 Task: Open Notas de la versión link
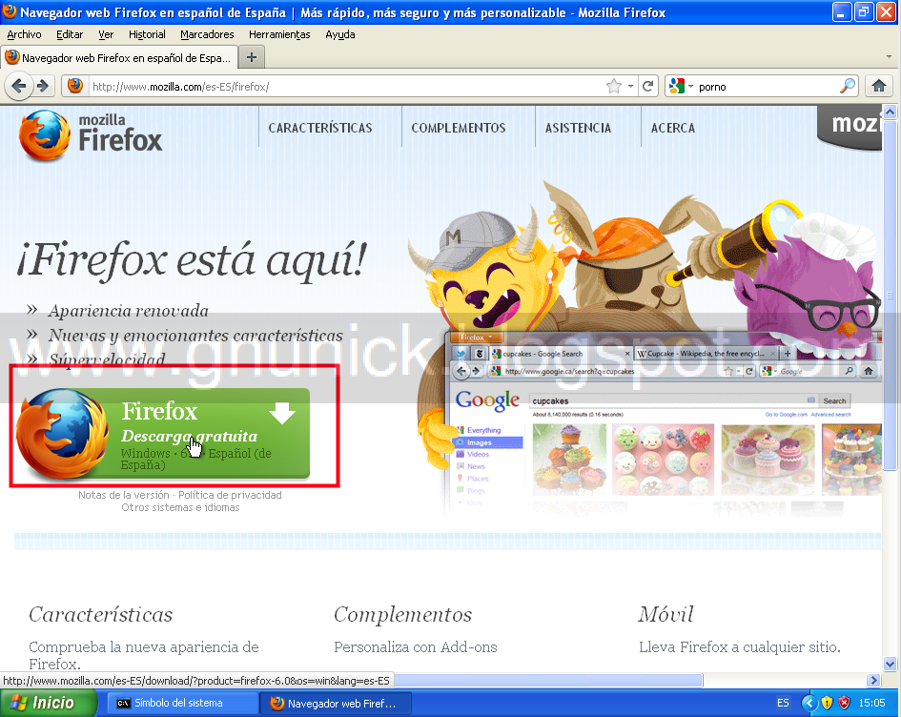click(124, 495)
